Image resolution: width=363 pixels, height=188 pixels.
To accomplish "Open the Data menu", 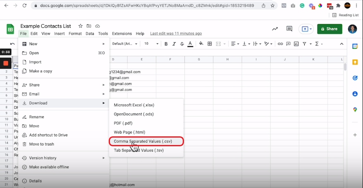I will (x=90, y=33).
